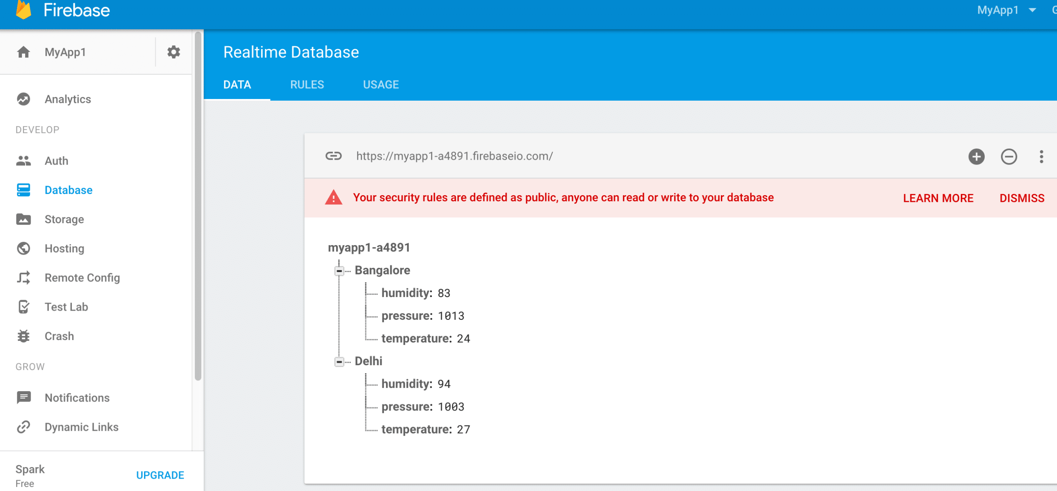Click the Crash bug icon
1057x491 pixels.
tap(24, 336)
